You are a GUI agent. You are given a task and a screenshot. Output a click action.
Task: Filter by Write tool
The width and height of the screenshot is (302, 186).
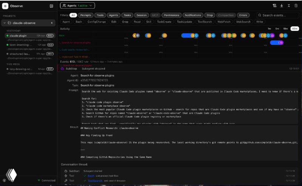coord(259,22)
